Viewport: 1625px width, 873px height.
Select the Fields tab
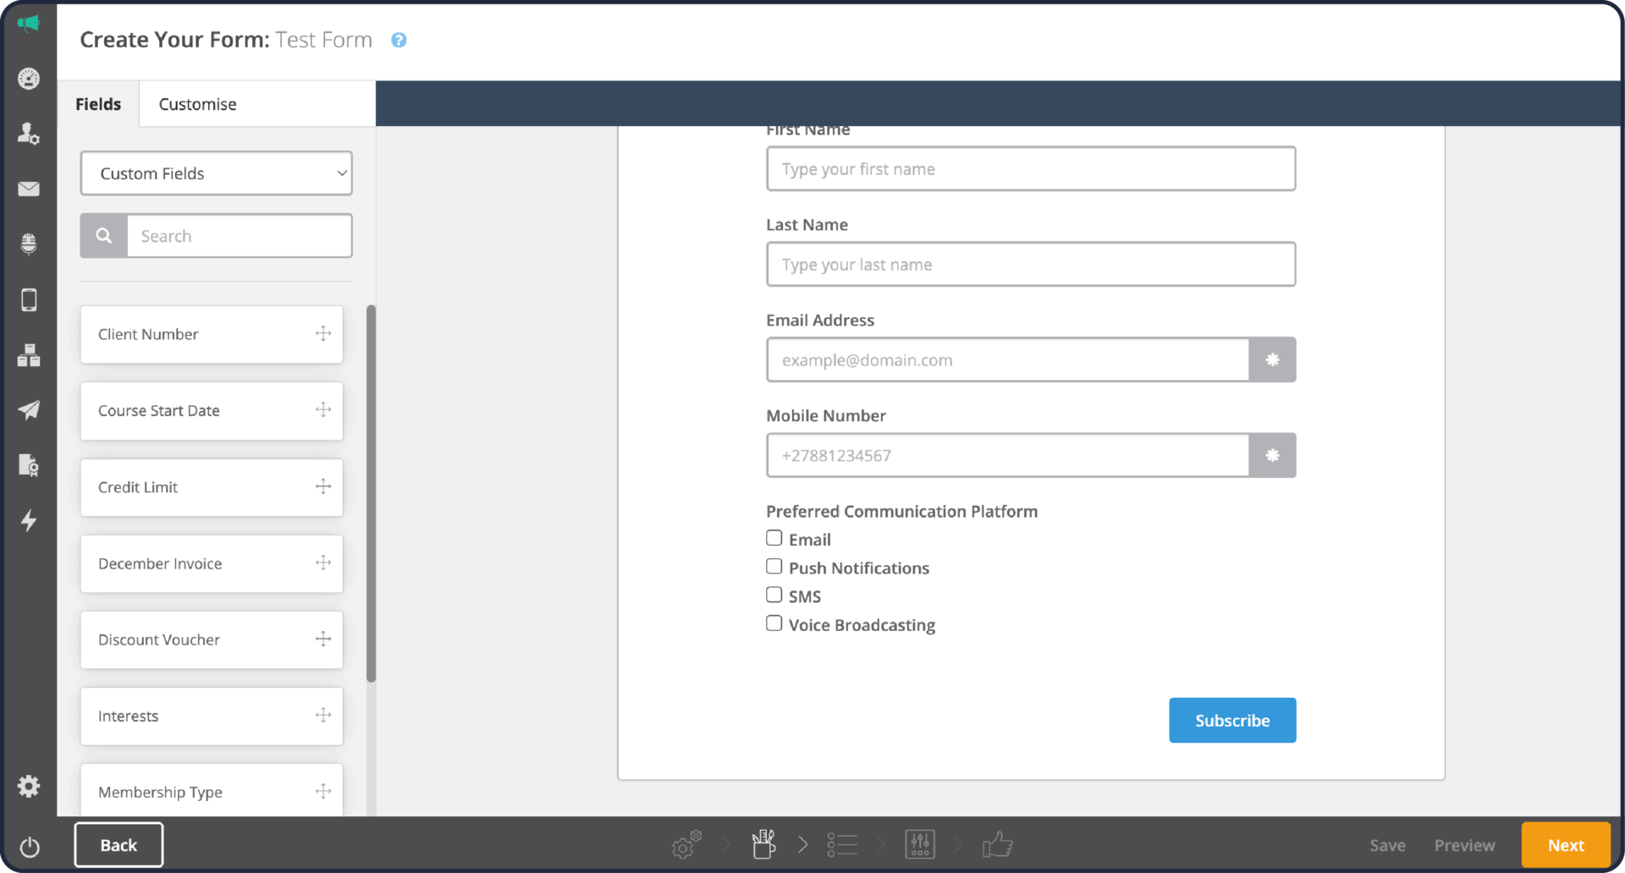pyautogui.click(x=98, y=103)
